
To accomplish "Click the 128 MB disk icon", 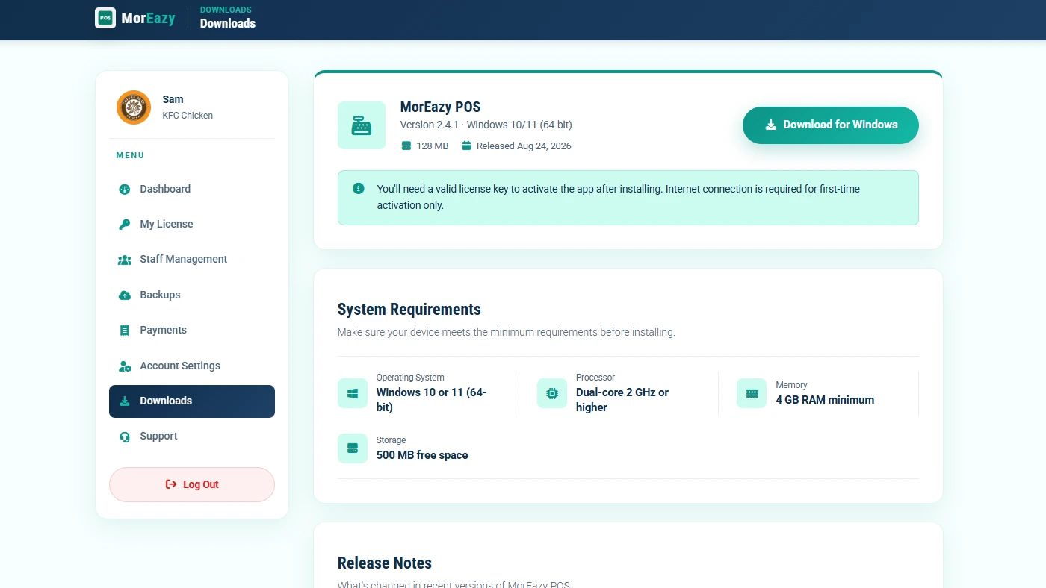I will tap(406, 146).
